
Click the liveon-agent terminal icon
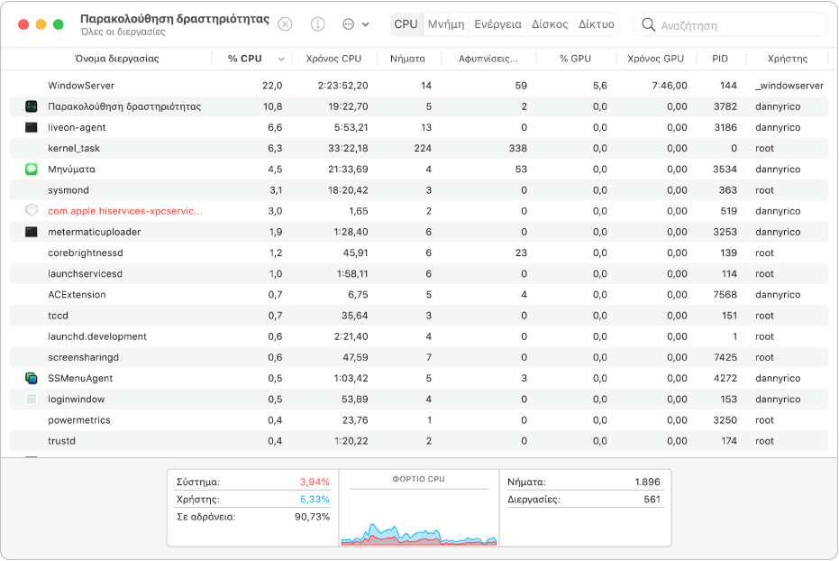32,127
